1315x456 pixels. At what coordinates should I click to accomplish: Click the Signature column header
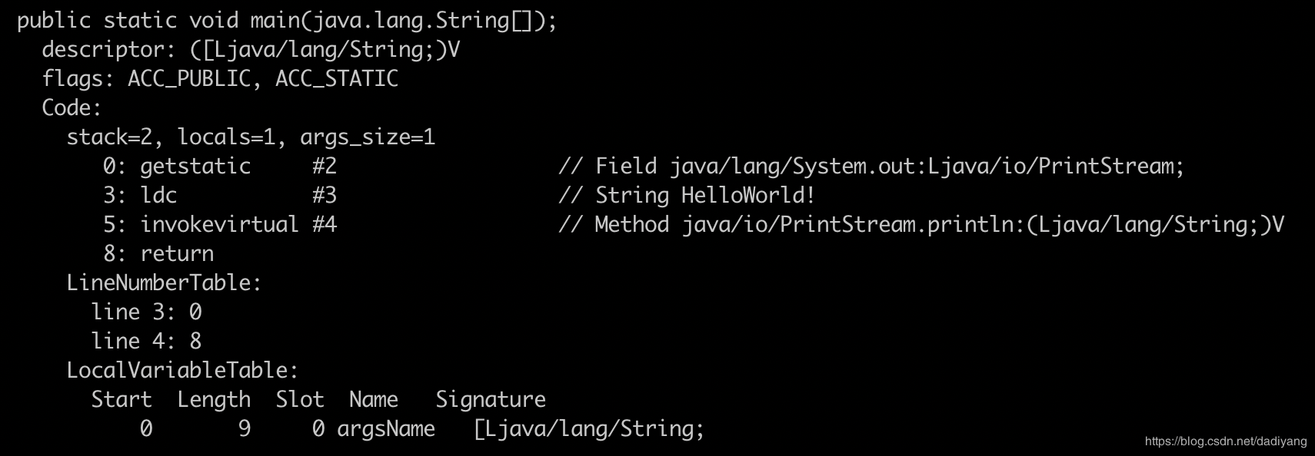[491, 399]
